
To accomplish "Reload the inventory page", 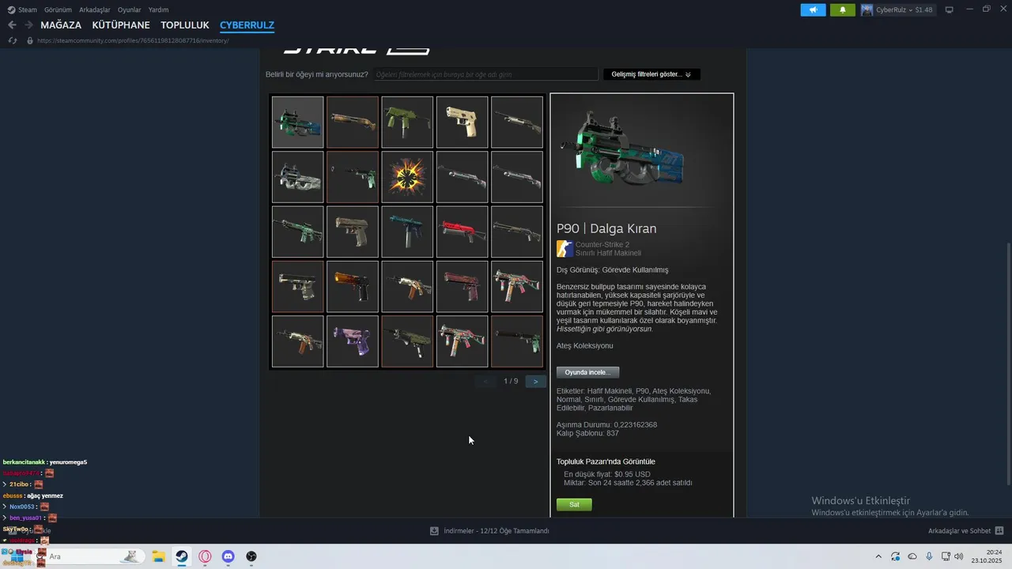I will pos(12,40).
